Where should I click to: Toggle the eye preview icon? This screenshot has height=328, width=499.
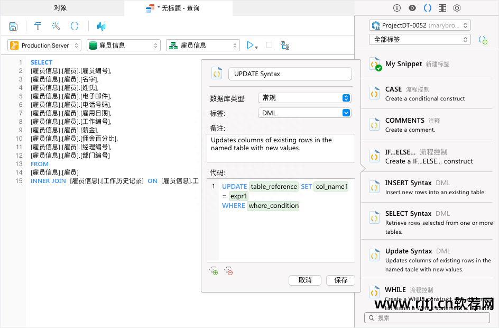click(x=412, y=8)
